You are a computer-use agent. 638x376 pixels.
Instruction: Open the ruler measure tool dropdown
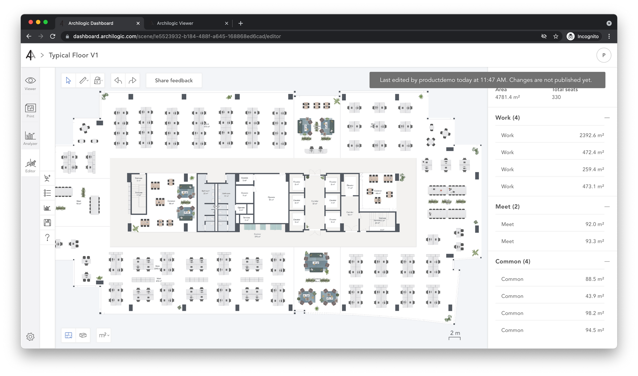tap(84, 80)
